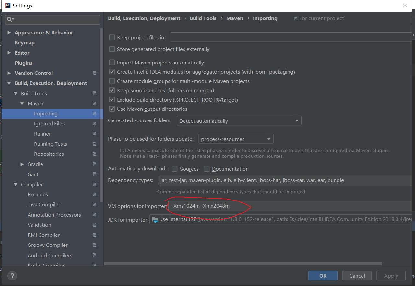Enable automatic download of Documentation
This screenshot has height=286, width=415.
[x=207, y=169]
